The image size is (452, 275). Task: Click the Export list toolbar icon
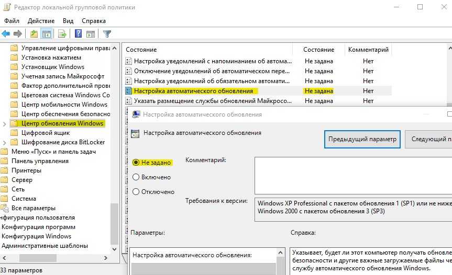coord(62,34)
